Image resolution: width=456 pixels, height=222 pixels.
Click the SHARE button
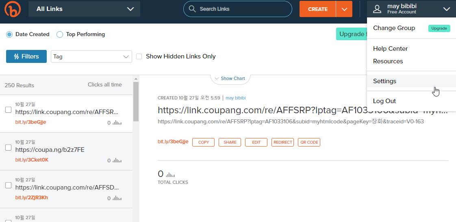(x=230, y=142)
